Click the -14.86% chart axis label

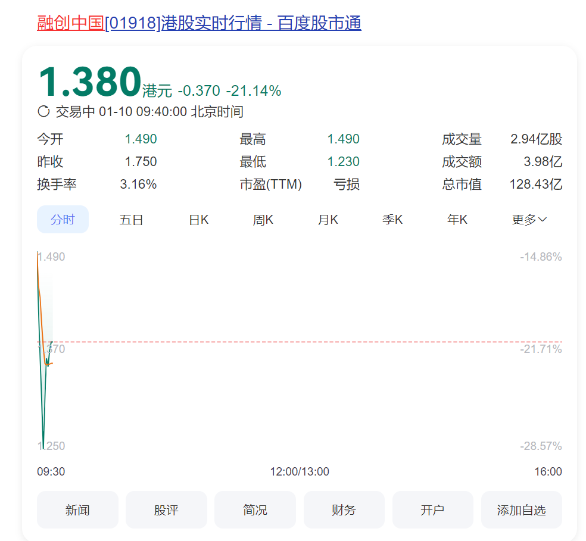click(541, 257)
